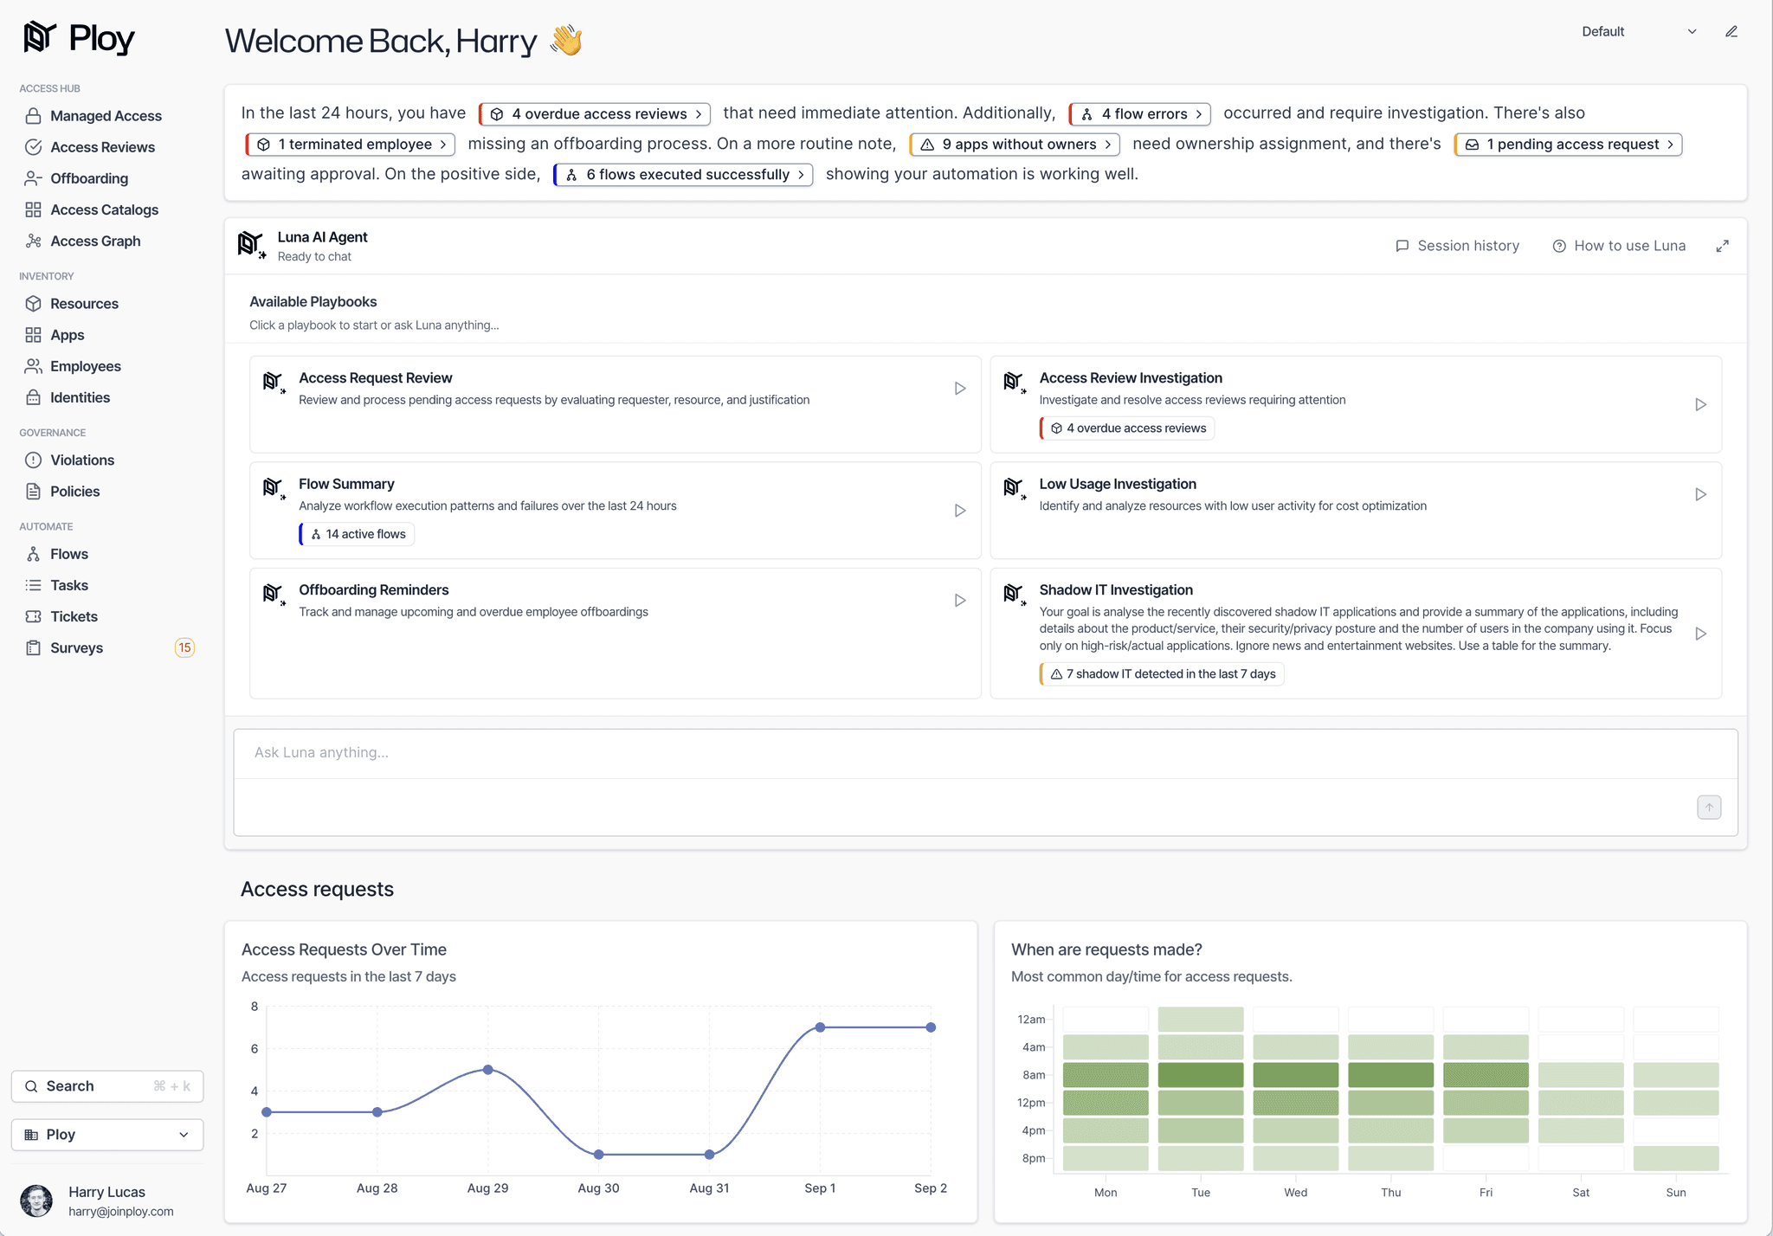Screen dimensions: 1773x1236
Task: Expand the Luna AI Agent panel fullscreen
Action: [1722, 246]
